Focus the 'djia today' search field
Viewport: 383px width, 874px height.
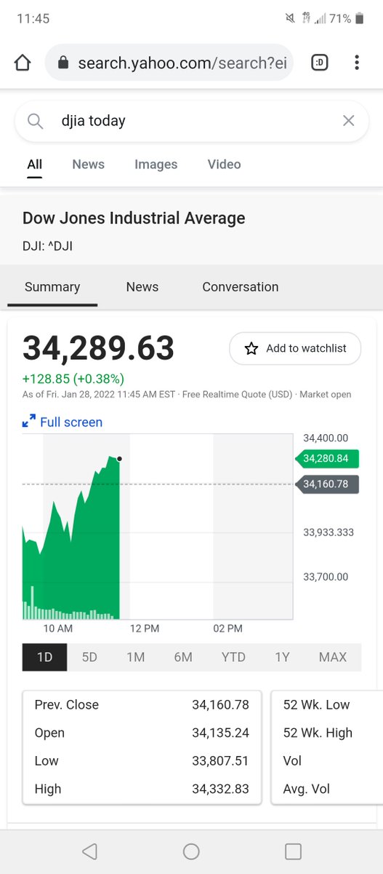click(192, 121)
